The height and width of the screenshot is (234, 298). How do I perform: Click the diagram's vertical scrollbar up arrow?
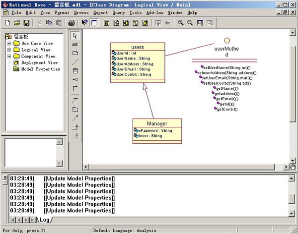(x=293, y=33)
